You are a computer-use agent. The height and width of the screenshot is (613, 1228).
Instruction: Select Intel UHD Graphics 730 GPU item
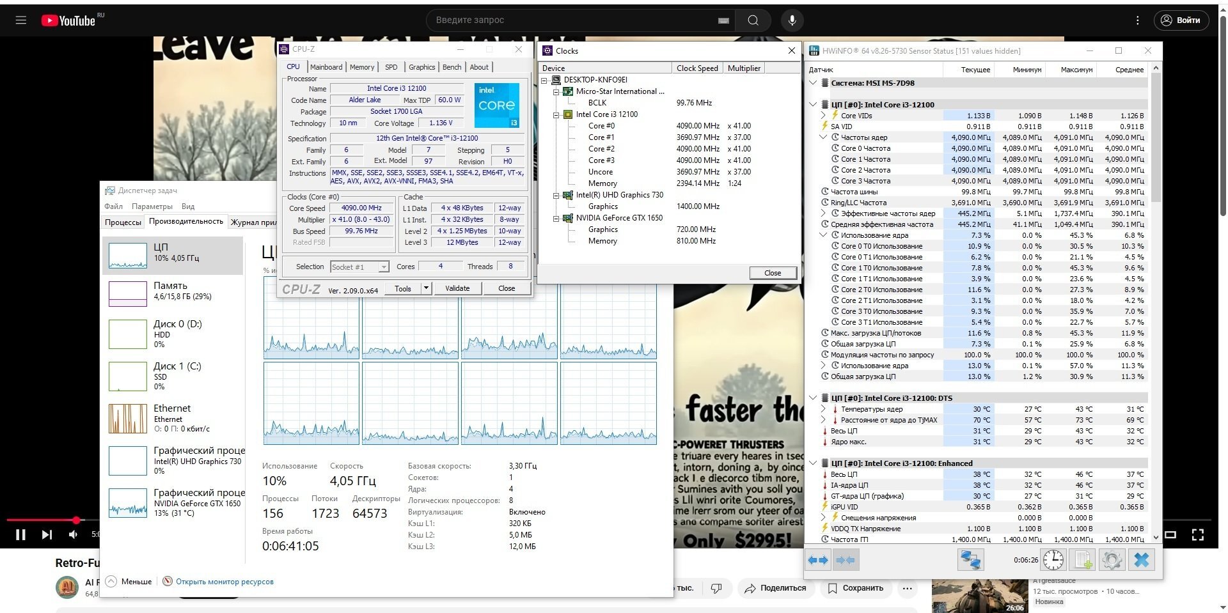(173, 460)
